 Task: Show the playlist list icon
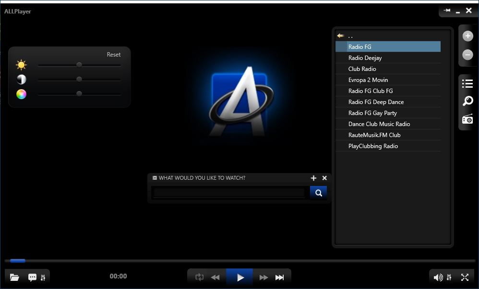467,83
